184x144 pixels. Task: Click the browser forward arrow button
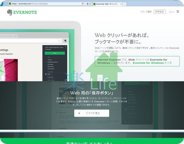click(6, 4)
